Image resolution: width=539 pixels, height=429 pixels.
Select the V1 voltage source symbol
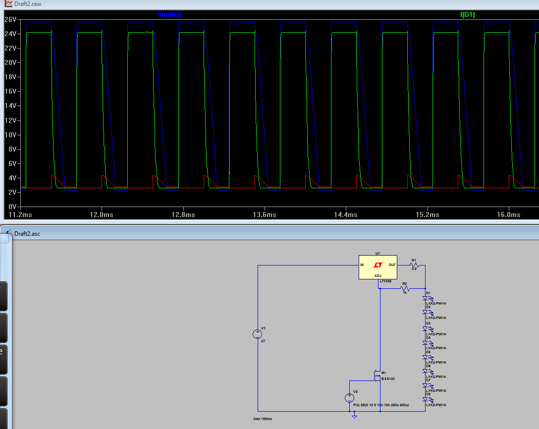pyautogui.click(x=258, y=334)
